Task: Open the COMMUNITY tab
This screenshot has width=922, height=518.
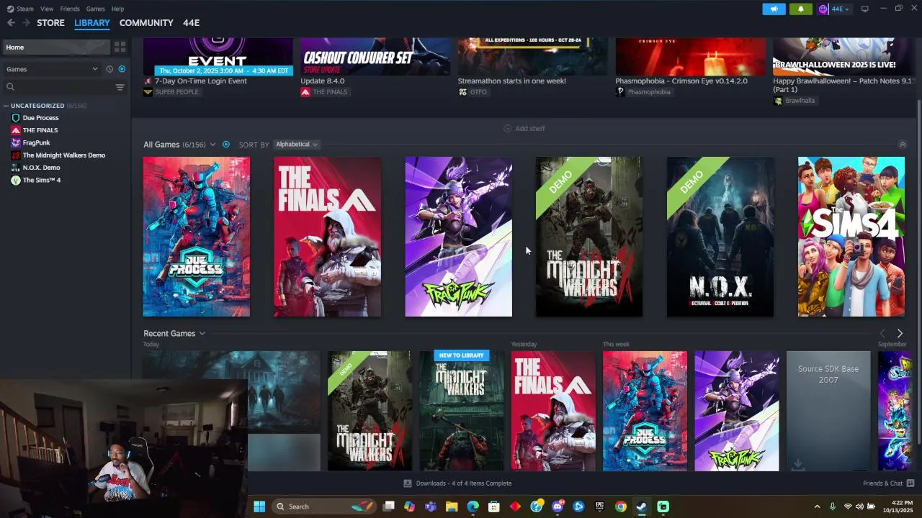Action: coord(146,23)
